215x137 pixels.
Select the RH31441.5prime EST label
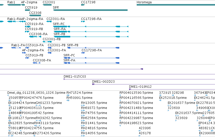[x=94, y=123]
